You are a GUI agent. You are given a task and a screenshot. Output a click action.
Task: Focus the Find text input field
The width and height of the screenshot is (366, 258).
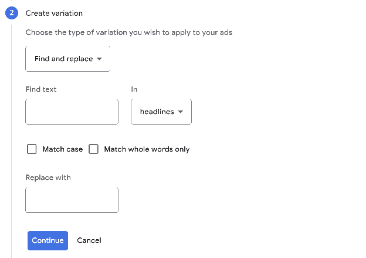point(72,112)
